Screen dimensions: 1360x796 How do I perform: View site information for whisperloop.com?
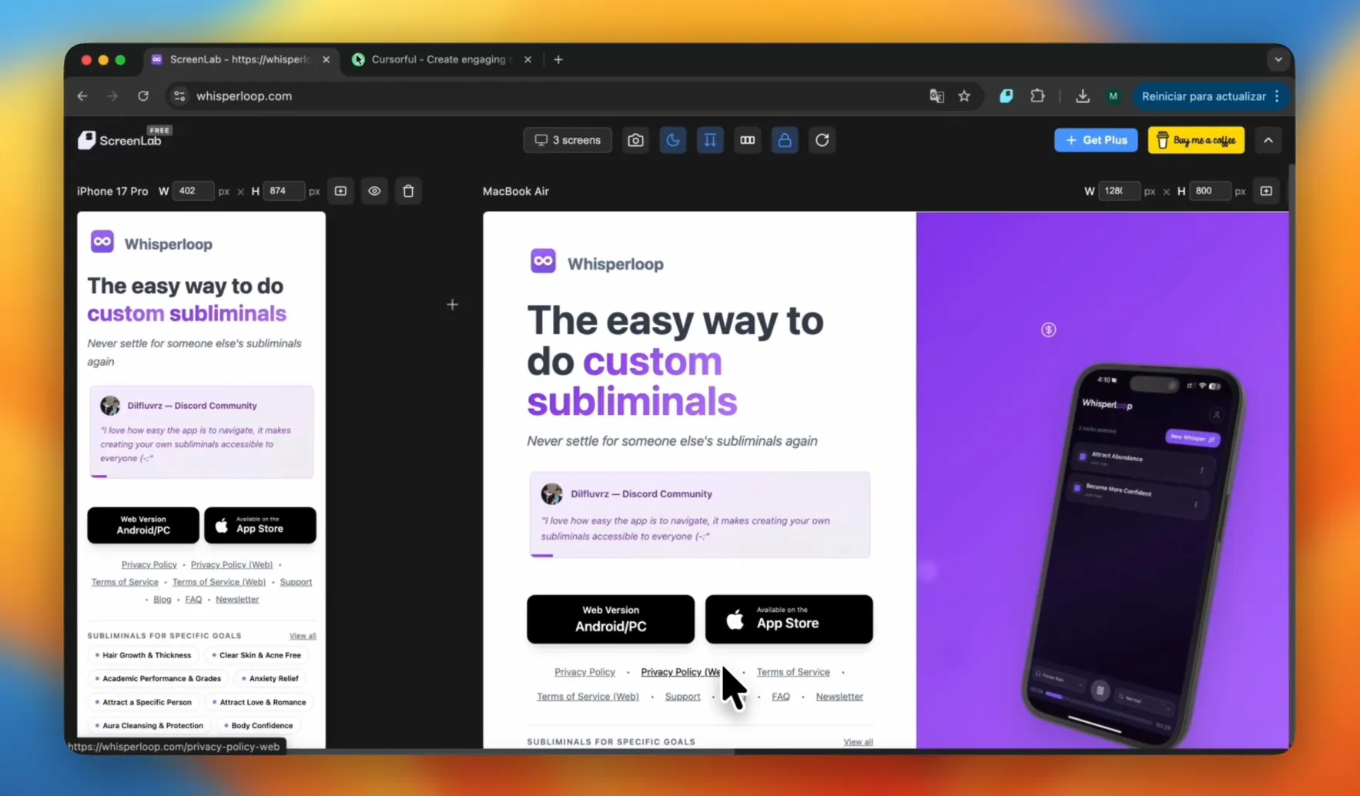pyautogui.click(x=179, y=96)
